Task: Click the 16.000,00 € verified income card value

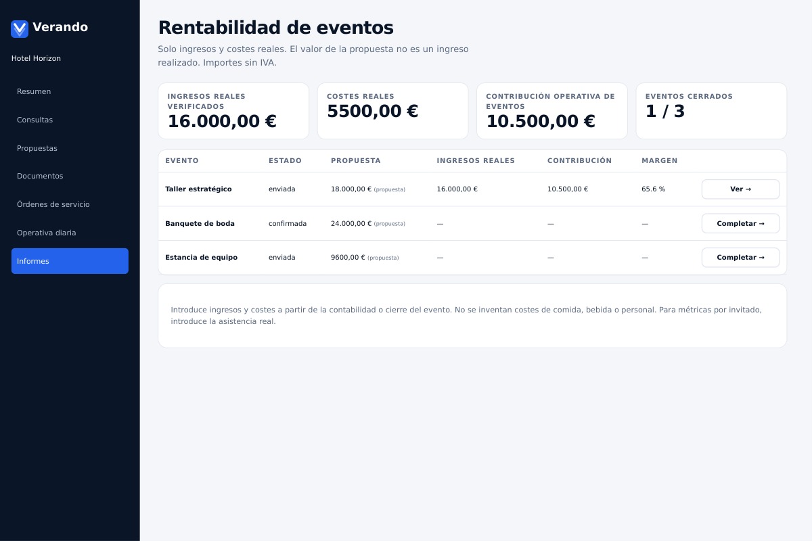Action: [x=222, y=122]
